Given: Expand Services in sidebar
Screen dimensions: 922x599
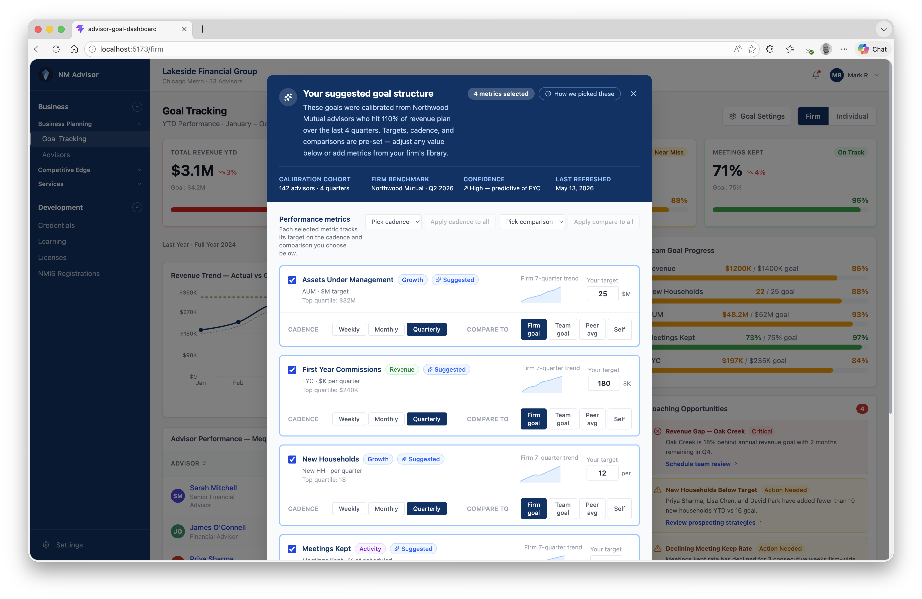Looking at the screenshot, I should 90,184.
